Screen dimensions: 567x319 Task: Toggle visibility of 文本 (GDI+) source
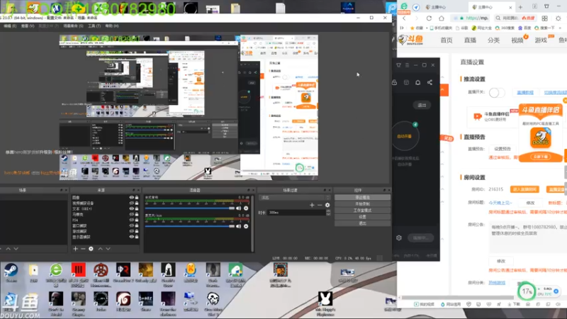[x=132, y=208]
